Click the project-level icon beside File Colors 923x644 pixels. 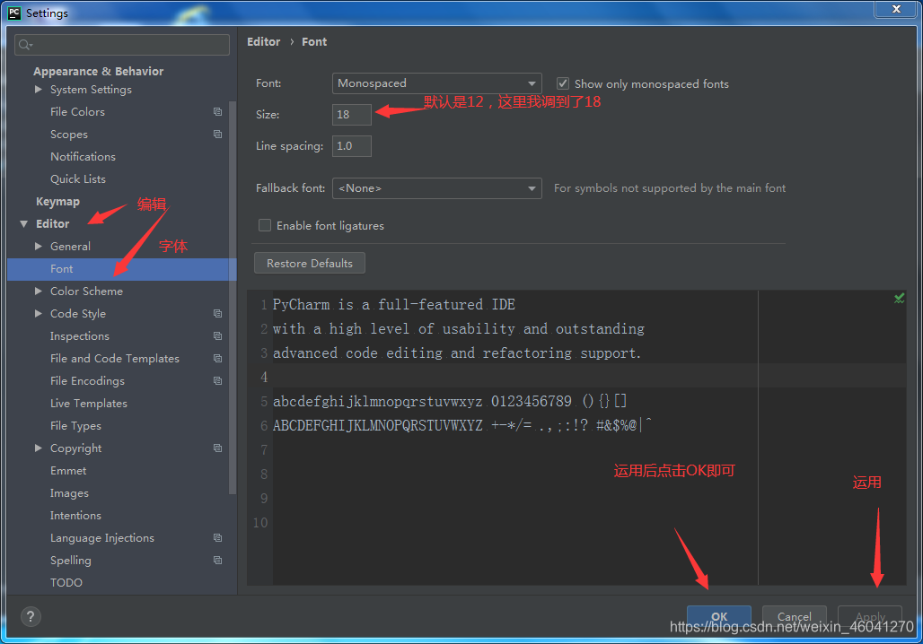coord(218,112)
